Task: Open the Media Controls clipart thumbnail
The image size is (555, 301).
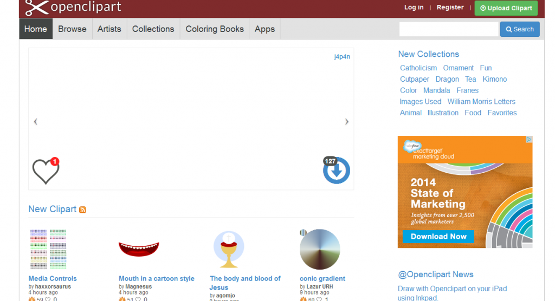Action: coord(48,250)
